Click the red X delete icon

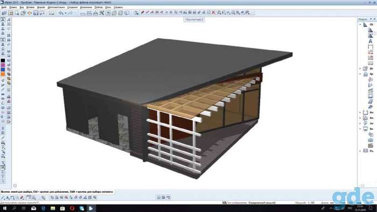213,12
